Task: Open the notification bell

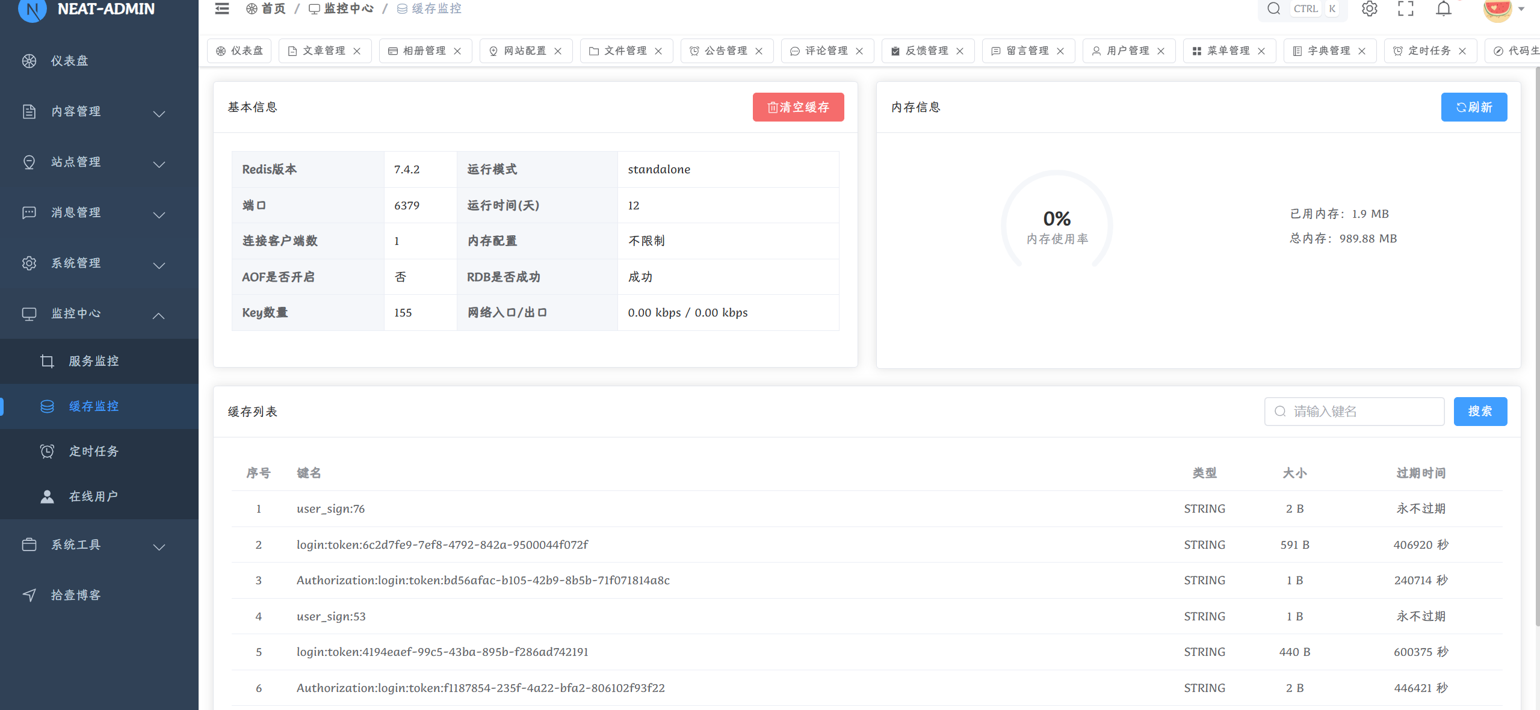Action: 1443,8
